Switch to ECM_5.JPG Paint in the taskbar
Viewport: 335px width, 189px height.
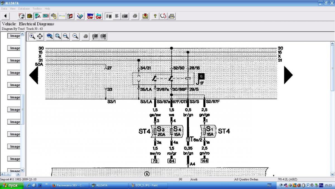click(148, 185)
